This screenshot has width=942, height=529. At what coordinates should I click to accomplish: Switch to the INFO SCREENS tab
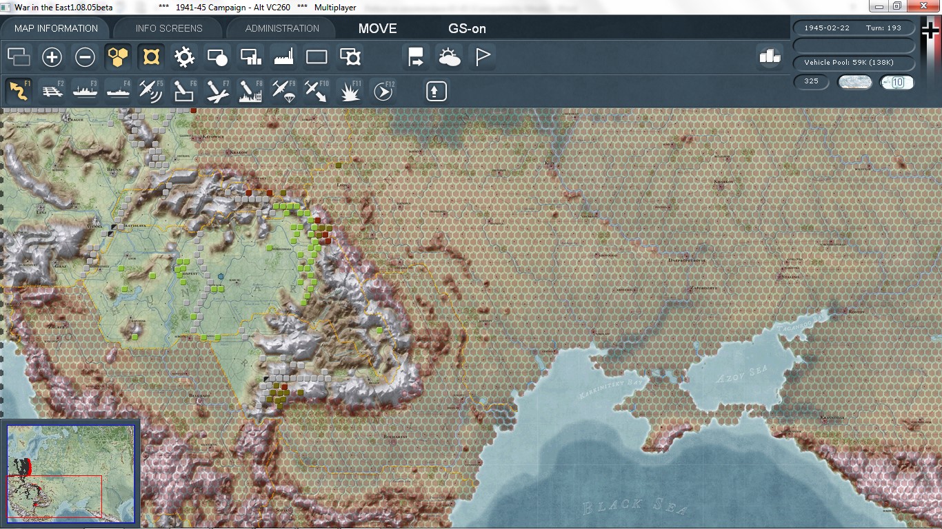tap(169, 28)
